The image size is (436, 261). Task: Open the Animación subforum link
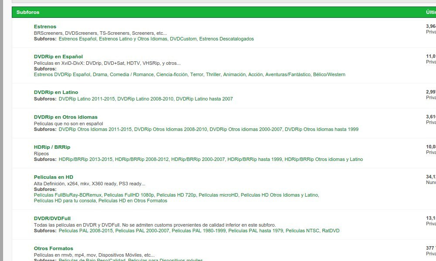click(234, 74)
